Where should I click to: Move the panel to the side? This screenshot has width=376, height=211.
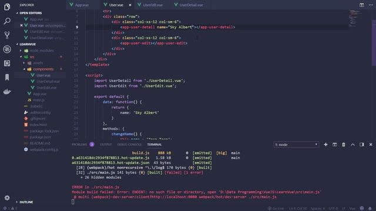(362, 145)
